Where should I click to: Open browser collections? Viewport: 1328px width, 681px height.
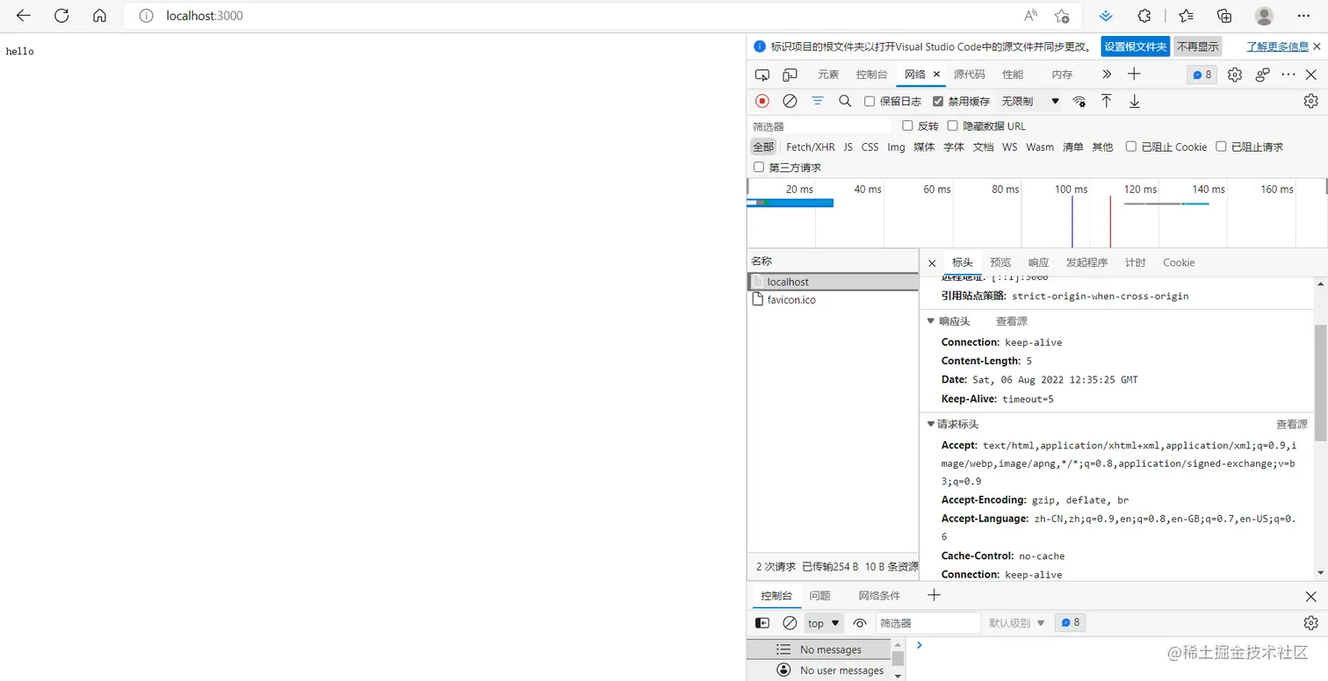coord(1224,16)
